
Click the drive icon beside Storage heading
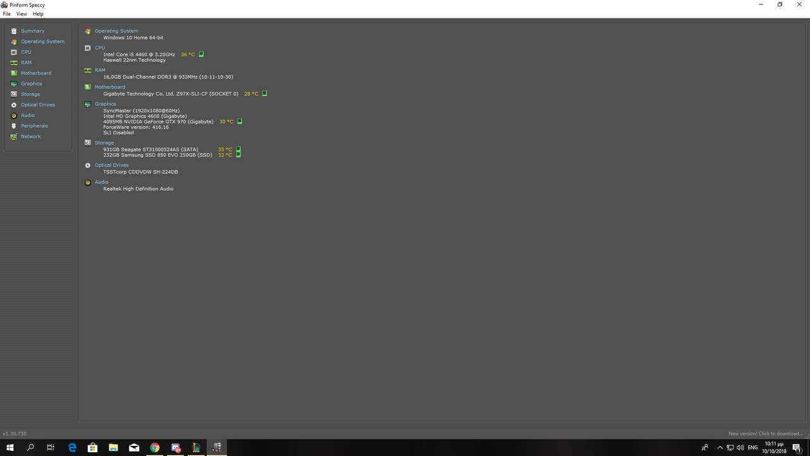pos(88,142)
